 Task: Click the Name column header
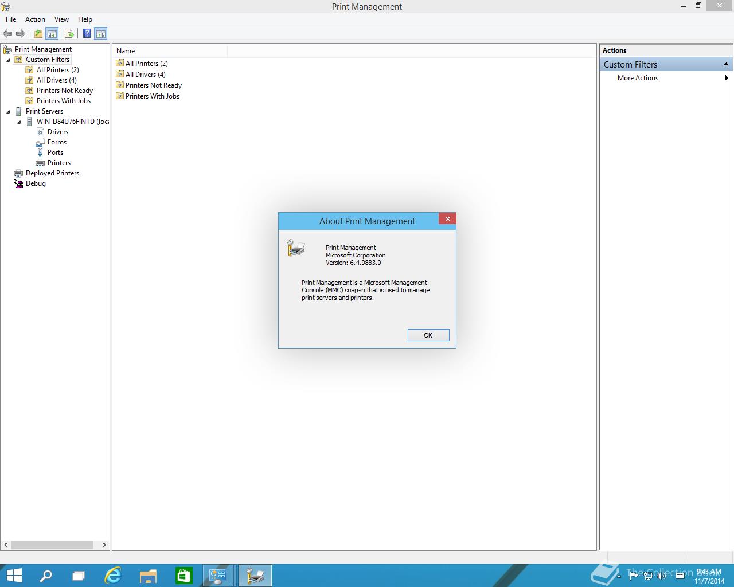(170, 51)
